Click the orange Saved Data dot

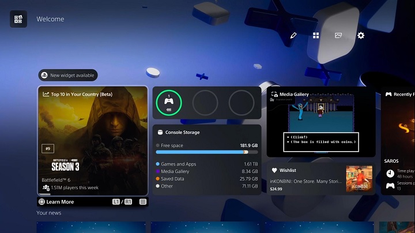(x=158, y=179)
